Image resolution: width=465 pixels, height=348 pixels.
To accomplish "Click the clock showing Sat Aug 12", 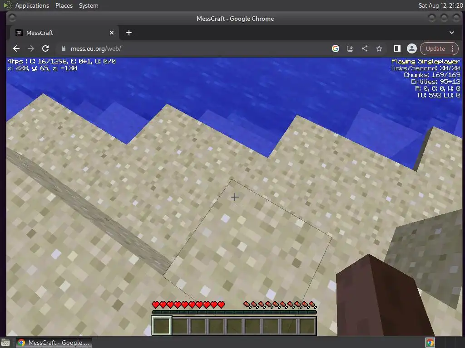I will [x=440, y=5].
